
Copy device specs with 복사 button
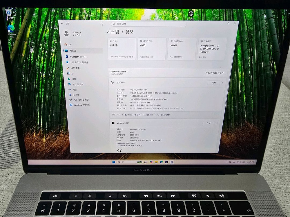point(213,83)
